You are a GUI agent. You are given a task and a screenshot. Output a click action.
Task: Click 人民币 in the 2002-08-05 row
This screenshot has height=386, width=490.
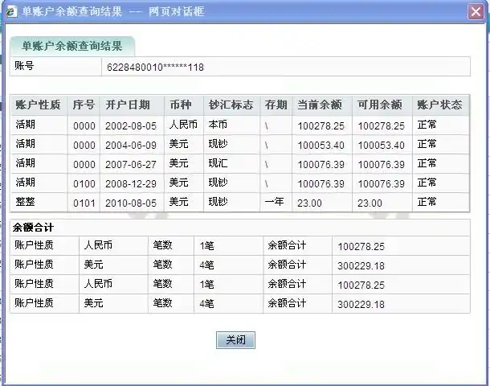coord(183,125)
